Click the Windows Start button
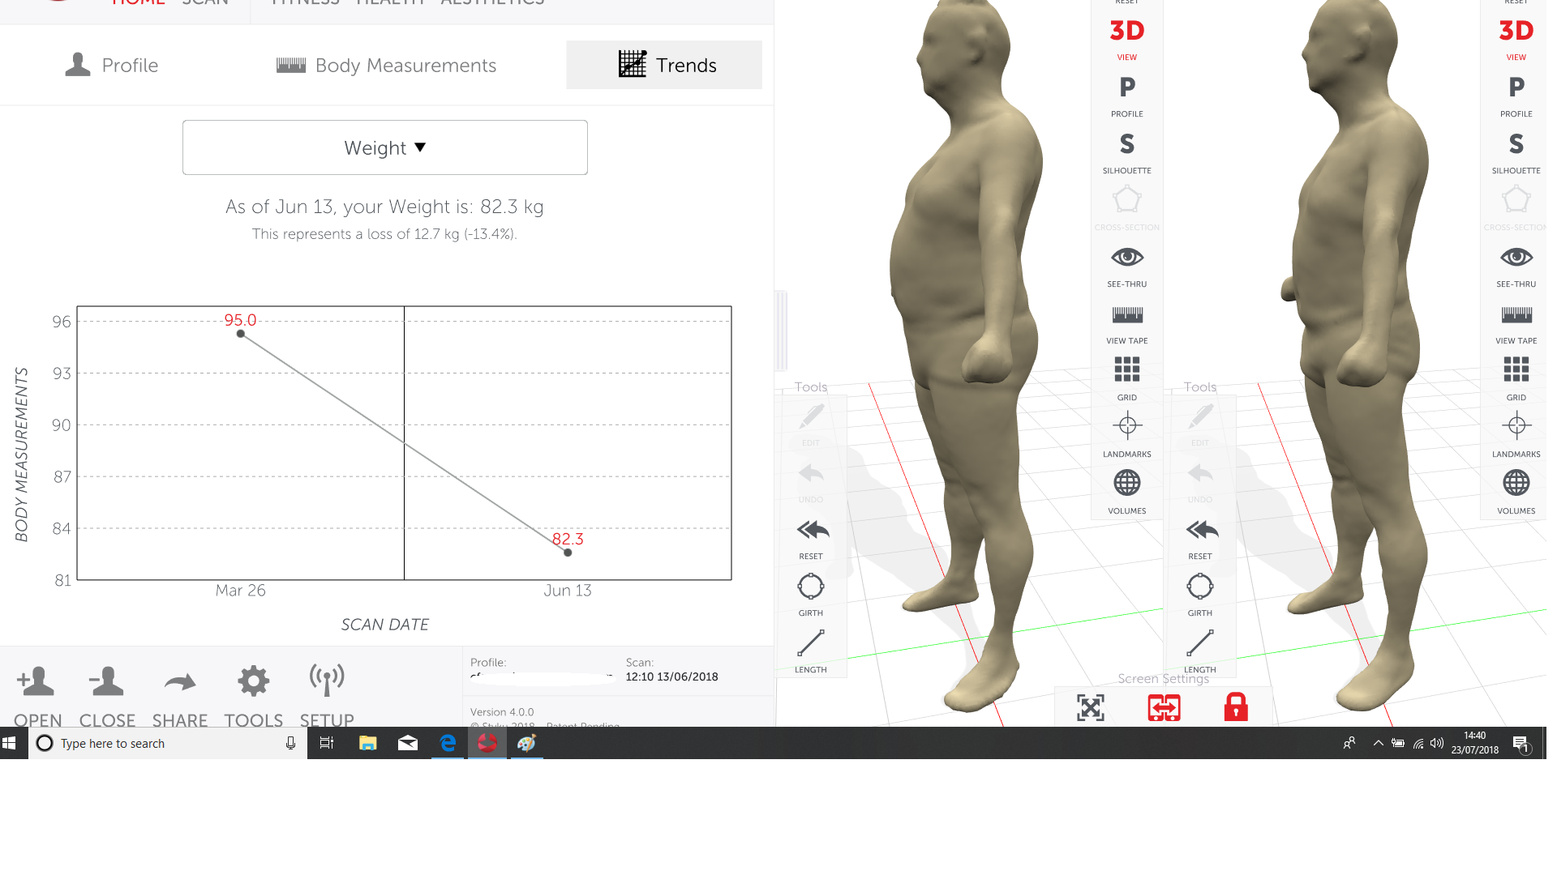 (10, 743)
